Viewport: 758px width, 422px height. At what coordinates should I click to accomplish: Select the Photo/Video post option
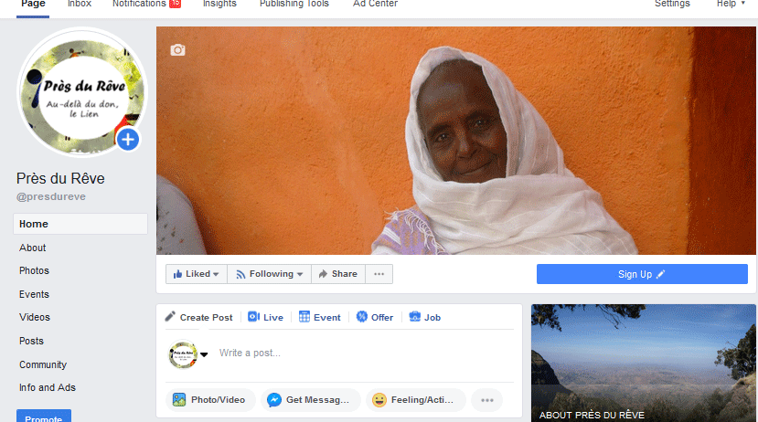[x=209, y=400]
